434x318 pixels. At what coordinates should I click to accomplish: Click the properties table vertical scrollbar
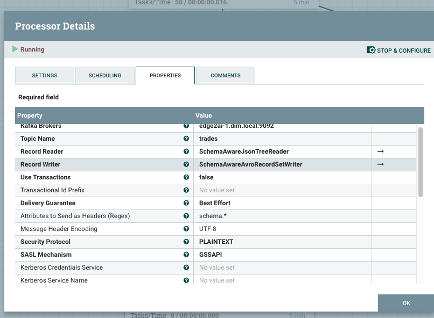click(421, 162)
